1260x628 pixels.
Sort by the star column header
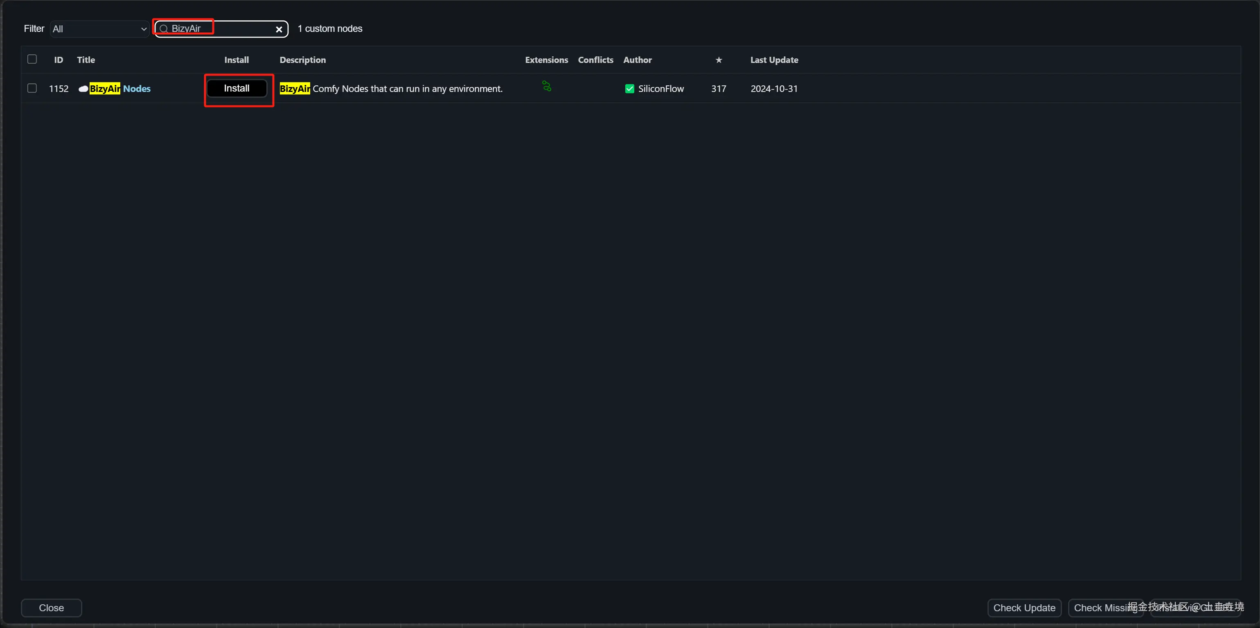719,60
